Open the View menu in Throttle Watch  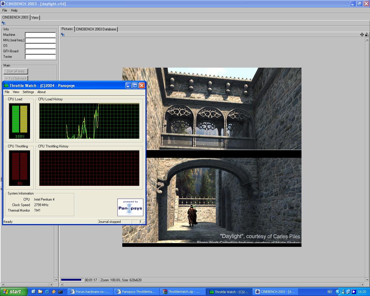tap(16, 92)
